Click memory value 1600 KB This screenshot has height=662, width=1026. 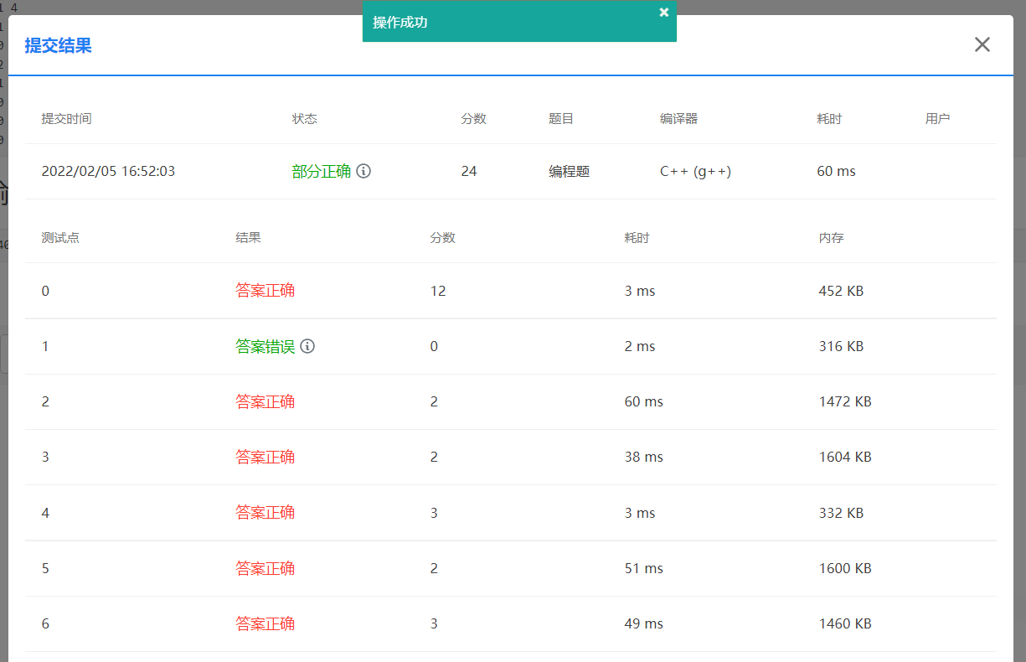845,568
